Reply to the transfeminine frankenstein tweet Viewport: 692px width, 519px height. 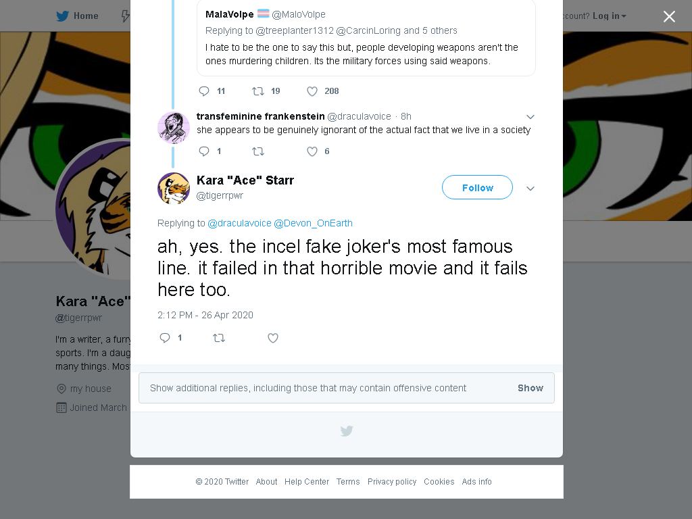[204, 151]
